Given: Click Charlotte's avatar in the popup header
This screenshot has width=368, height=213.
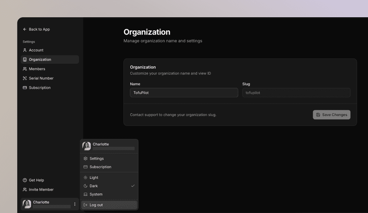Looking at the screenshot, I should (87, 146).
